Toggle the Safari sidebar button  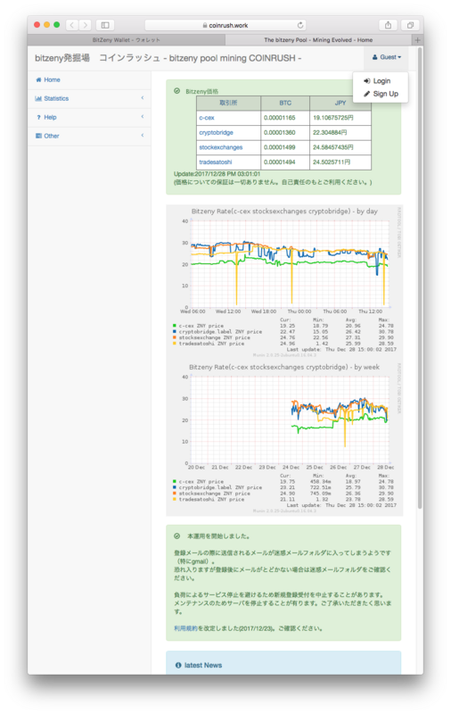(105, 25)
